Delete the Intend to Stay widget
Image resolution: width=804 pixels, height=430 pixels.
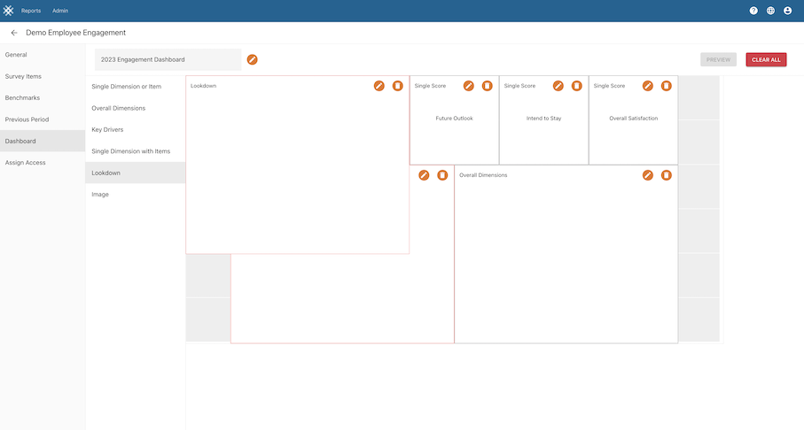[x=577, y=86]
